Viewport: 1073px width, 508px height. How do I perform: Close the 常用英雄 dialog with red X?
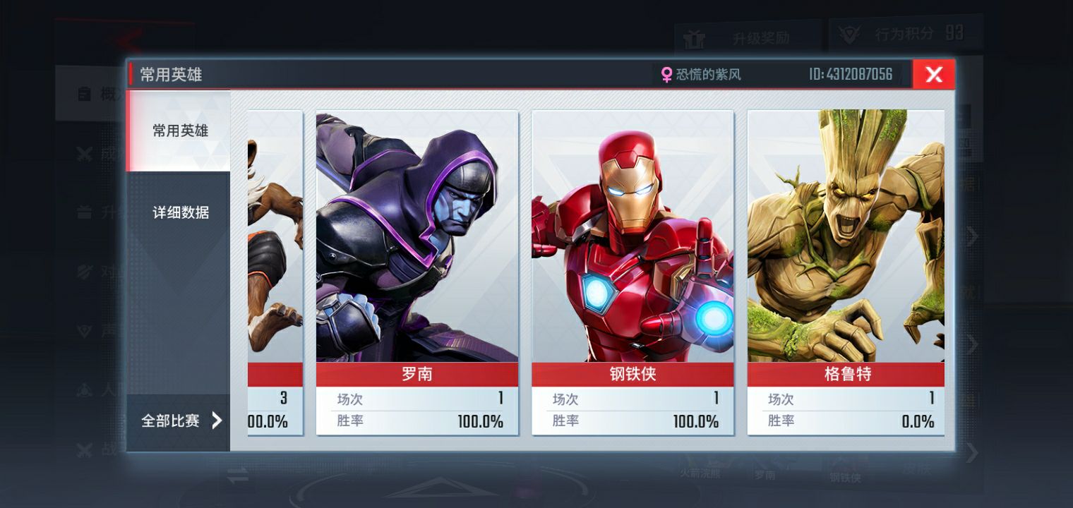coord(933,74)
